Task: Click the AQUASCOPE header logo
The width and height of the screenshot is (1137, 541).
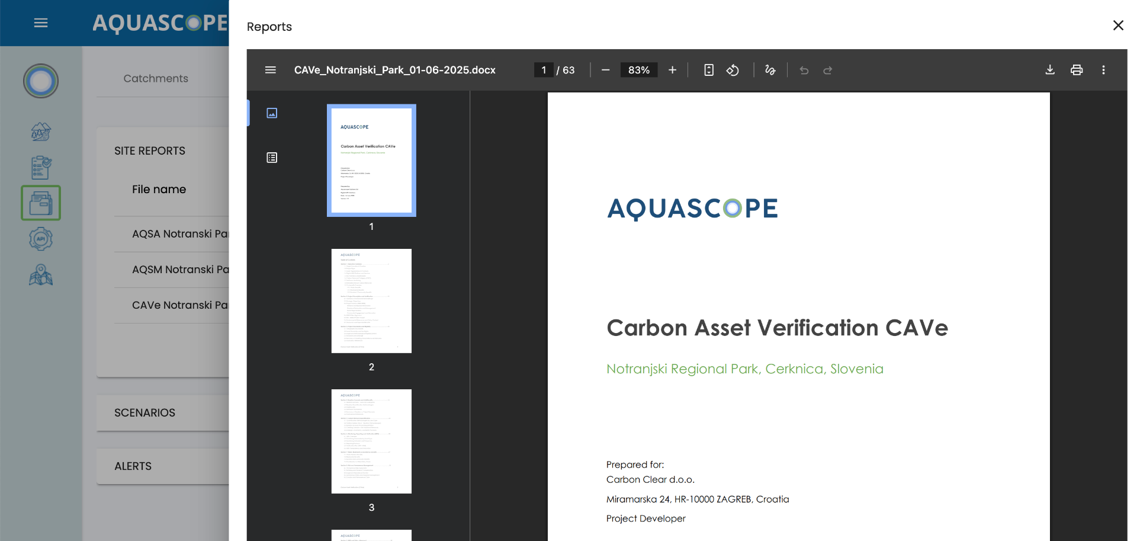Action: click(x=160, y=23)
